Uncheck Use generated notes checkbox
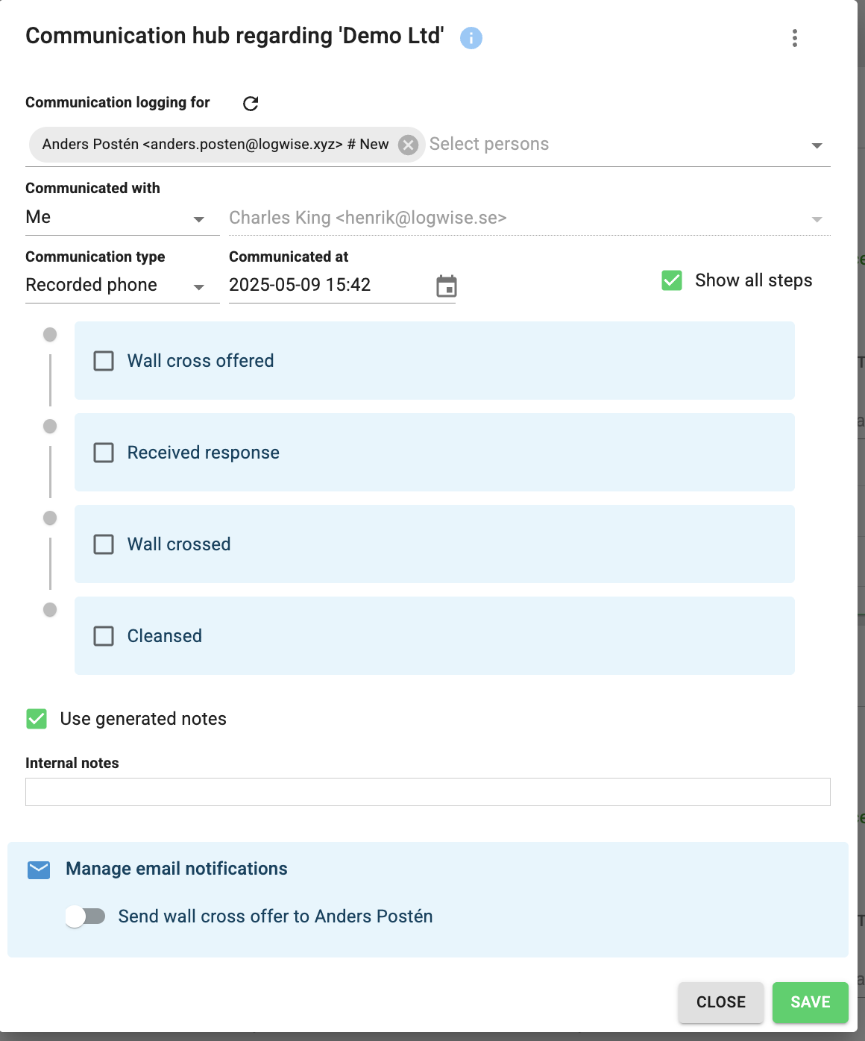Image resolution: width=865 pixels, height=1041 pixels. point(37,719)
